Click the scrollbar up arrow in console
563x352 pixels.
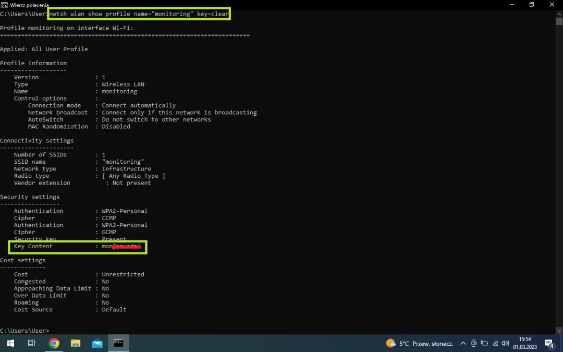tap(559, 13)
